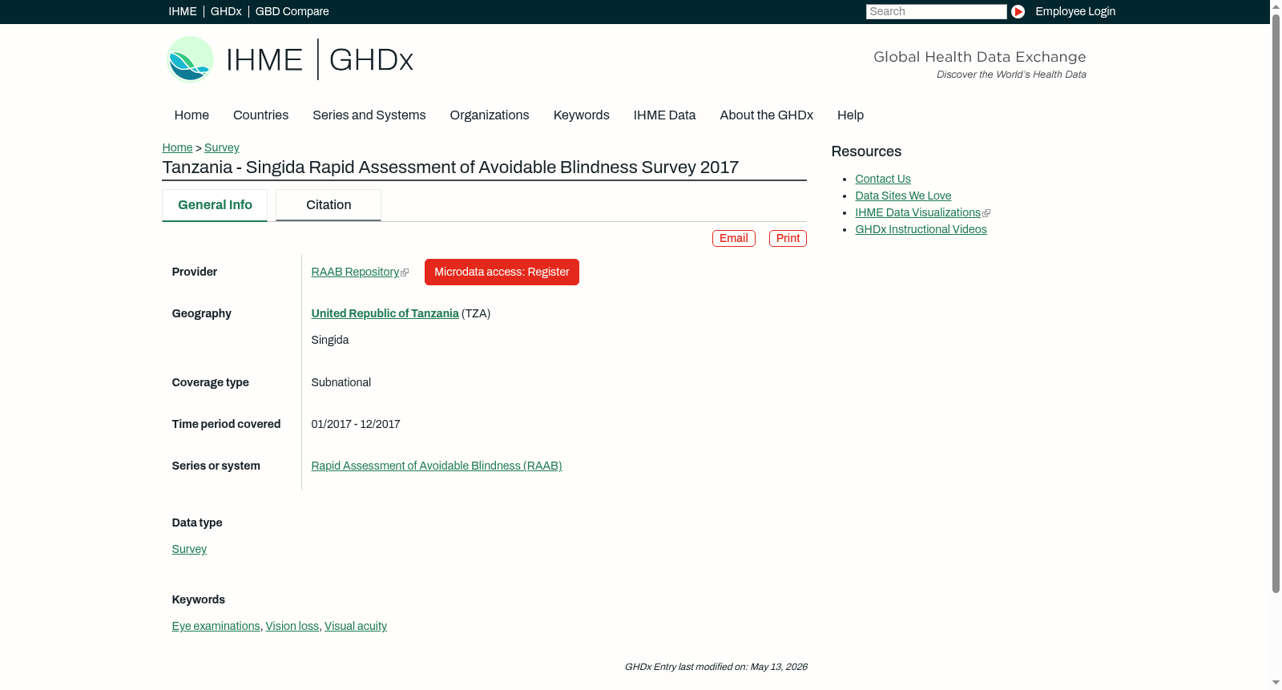Open GBD Compare in top bar
Image resolution: width=1282 pixels, height=690 pixels.
click(x=292, y=11)
